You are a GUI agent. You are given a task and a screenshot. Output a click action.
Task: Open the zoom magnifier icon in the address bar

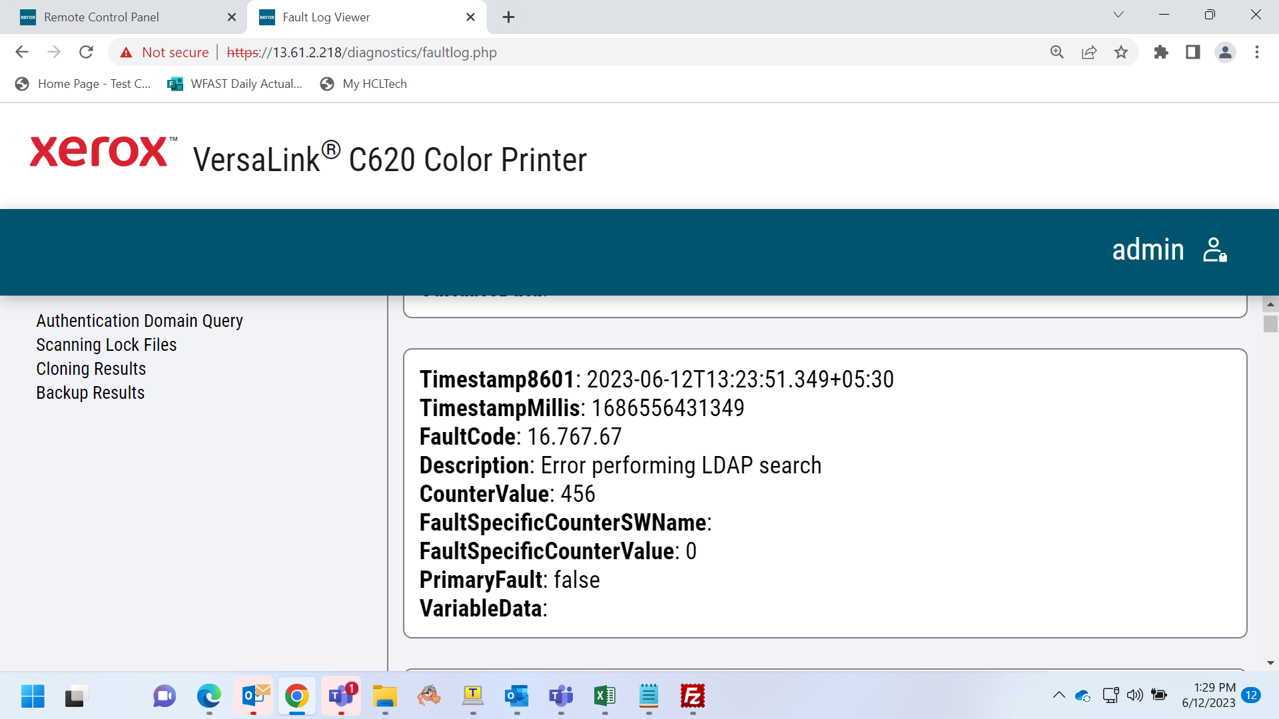(1057, 52)
